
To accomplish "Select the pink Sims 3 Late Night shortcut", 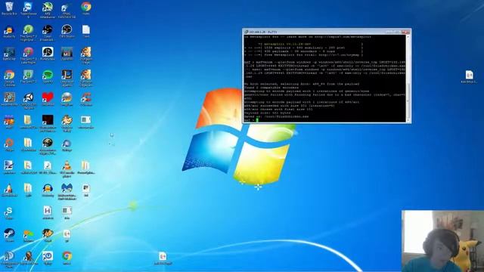I will point(28,55).
